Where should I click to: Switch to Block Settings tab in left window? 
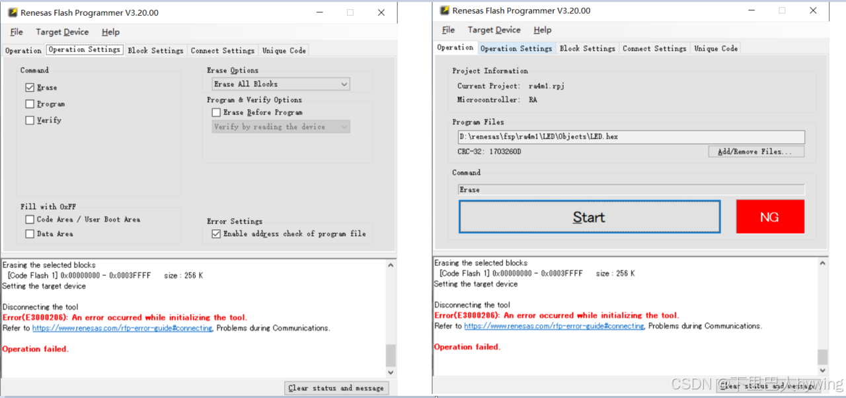155,50
